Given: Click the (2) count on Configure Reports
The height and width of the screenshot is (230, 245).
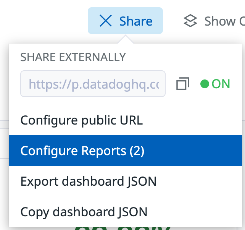Looking at the screenshot, I should pyautogui.click(x=137, y=151).
